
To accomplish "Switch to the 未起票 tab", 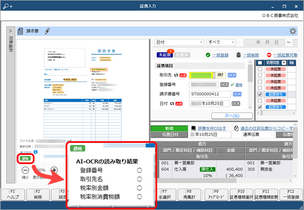I will coord(165,55).
